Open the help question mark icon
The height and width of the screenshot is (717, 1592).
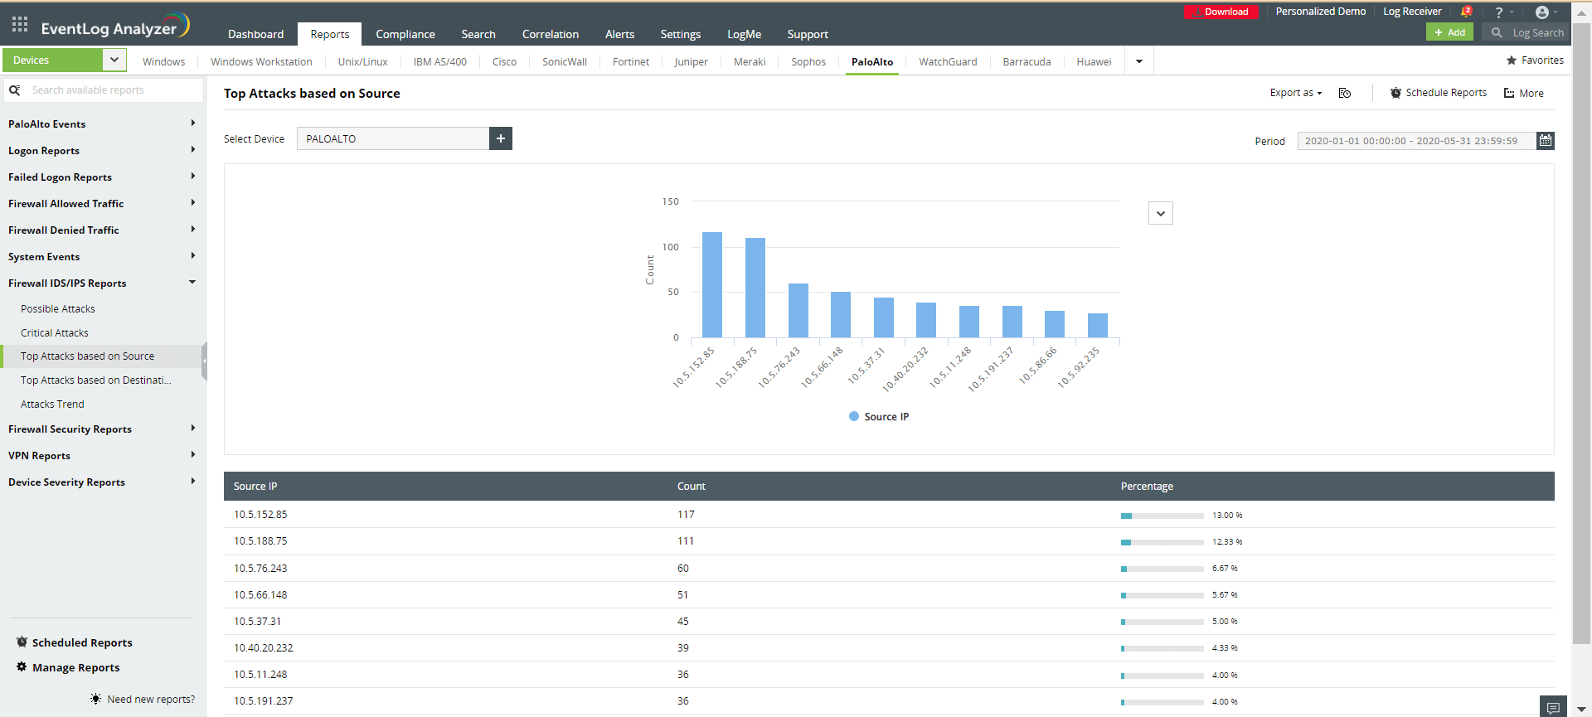pos(1498,12)
